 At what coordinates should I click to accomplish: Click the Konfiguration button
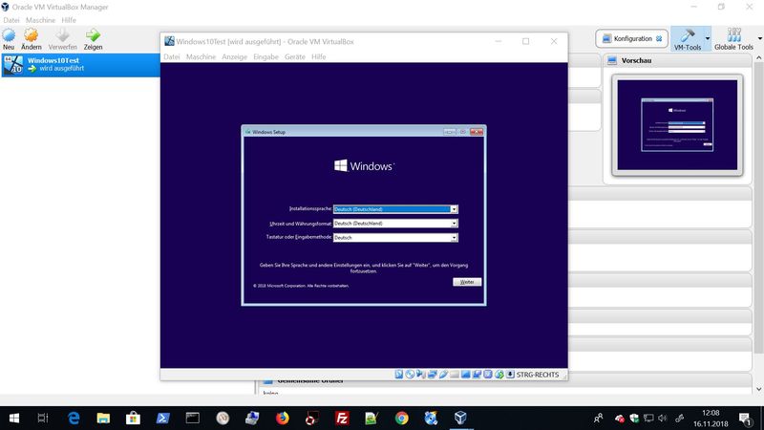[631, 38]
